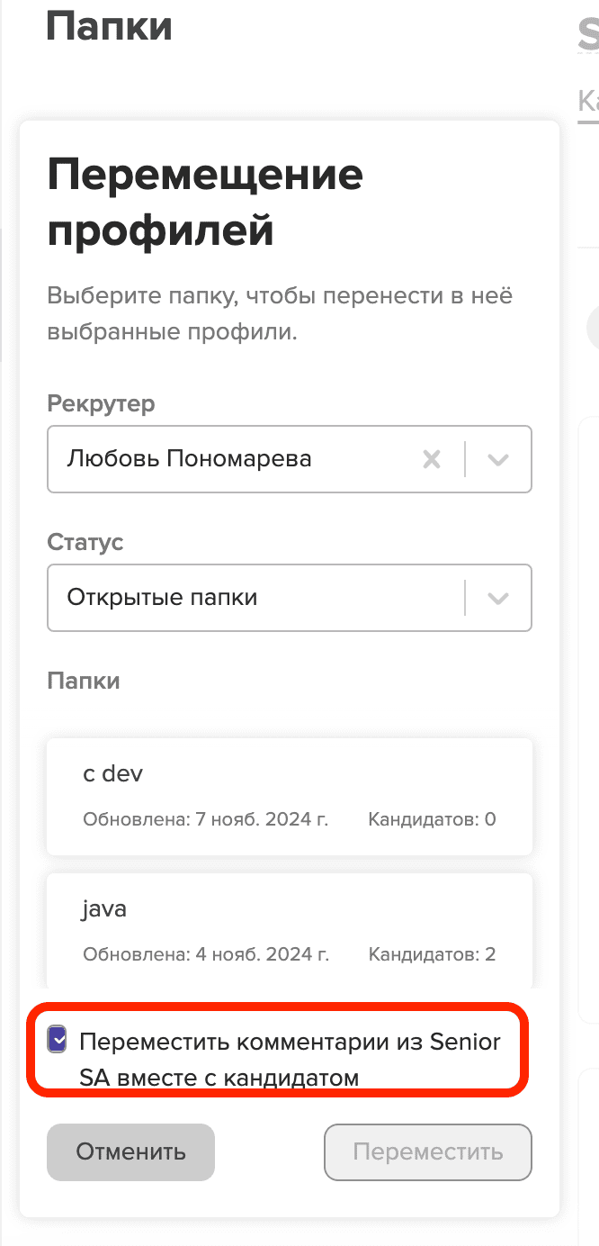Uncheck the Переместить комментарии checkbox
599x1246 pixels.
pyautogui.click(x=58, y=1041)
